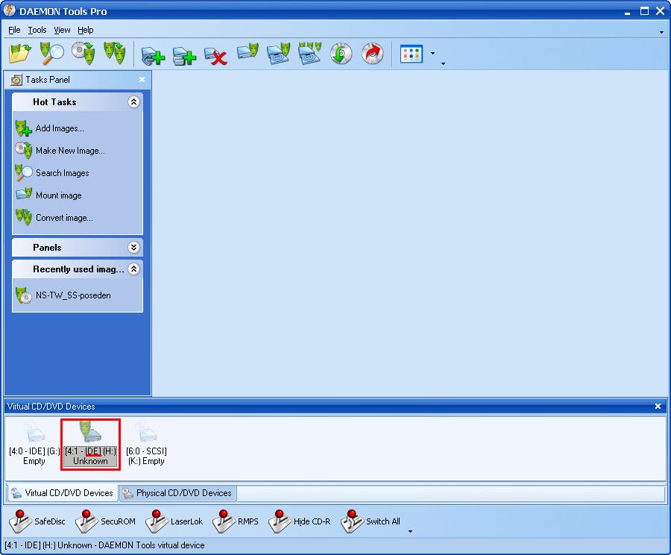
Task: Collapse the Recently used images section
Action: pyautogui.click(x=133, y=269)
